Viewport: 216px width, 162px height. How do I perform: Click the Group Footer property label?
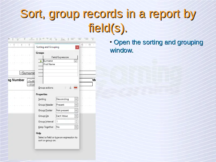45,110
